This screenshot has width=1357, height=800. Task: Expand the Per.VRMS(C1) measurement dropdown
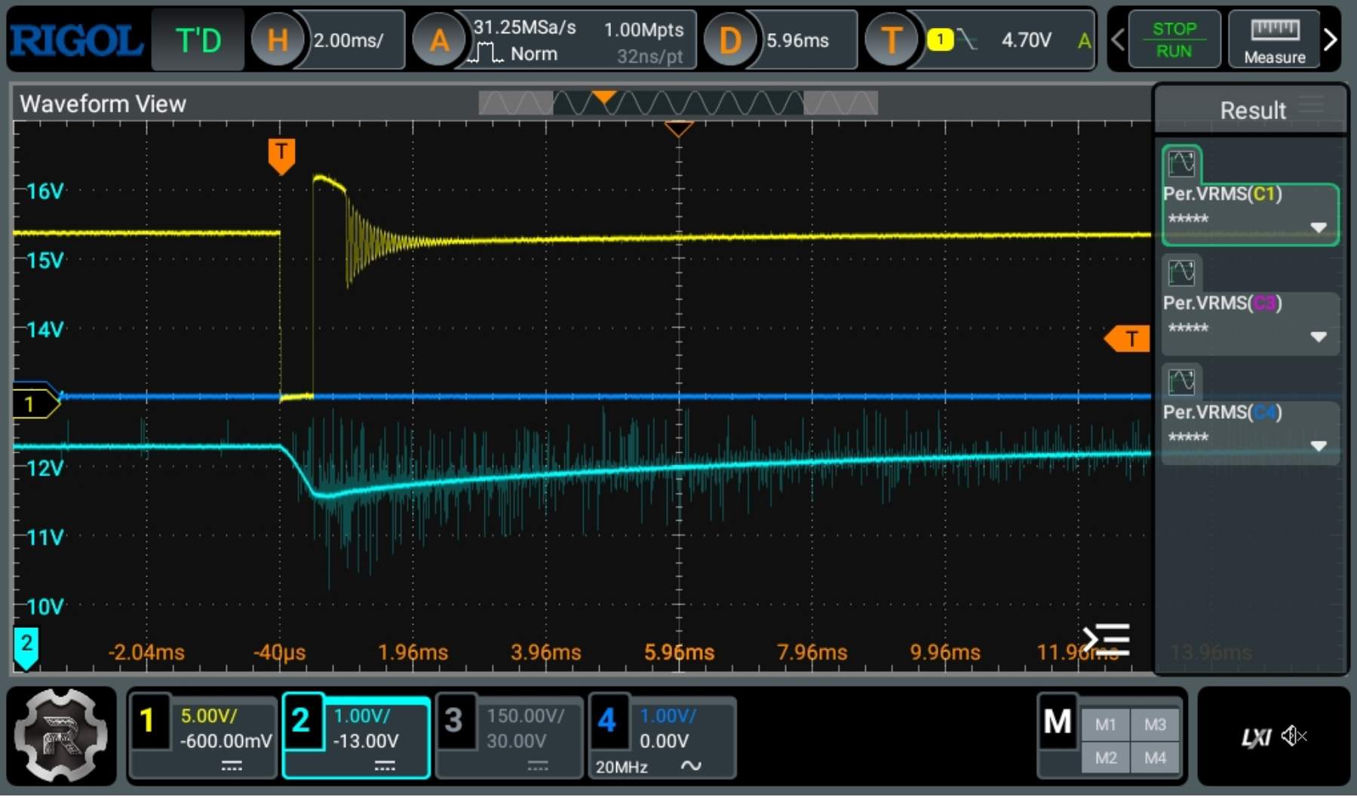pos(1318,227)
